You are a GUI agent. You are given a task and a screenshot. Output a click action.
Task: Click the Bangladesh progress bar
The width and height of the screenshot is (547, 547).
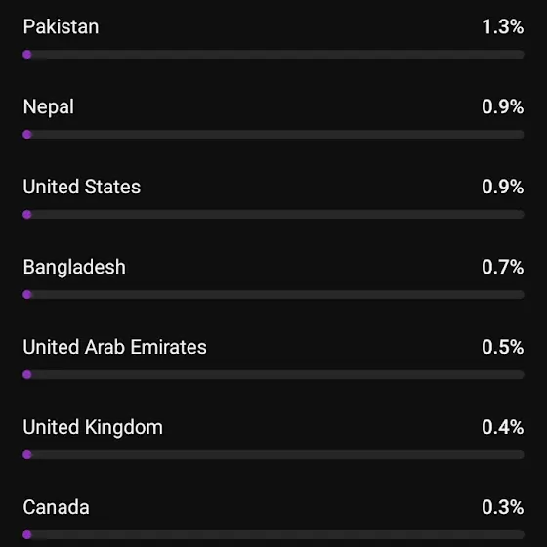(273, 295)
